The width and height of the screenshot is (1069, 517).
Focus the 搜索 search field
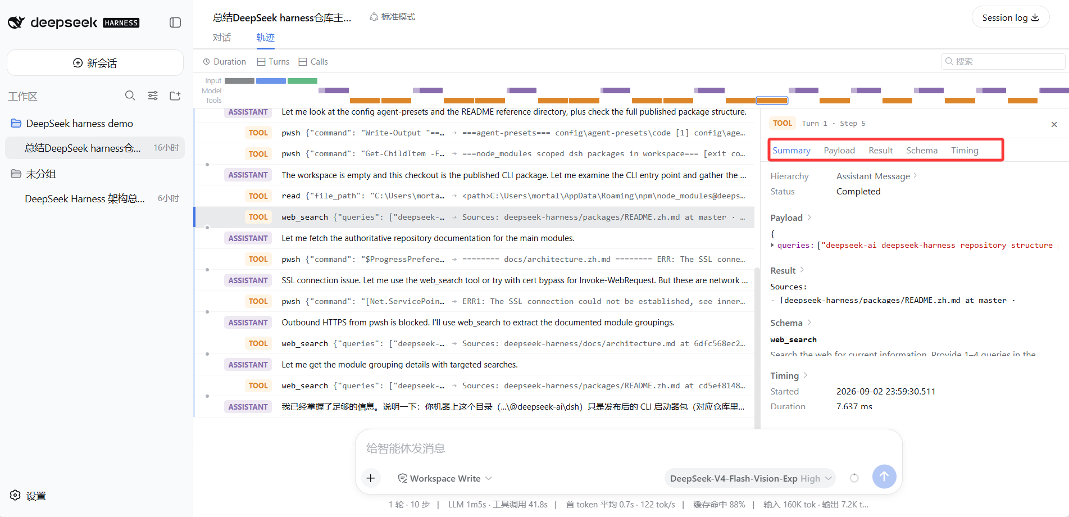(1003, 61)
